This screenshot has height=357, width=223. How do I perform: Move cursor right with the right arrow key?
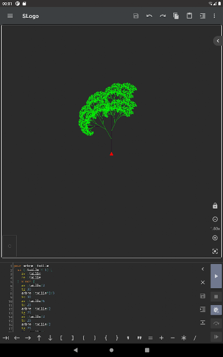coord(28,338)
